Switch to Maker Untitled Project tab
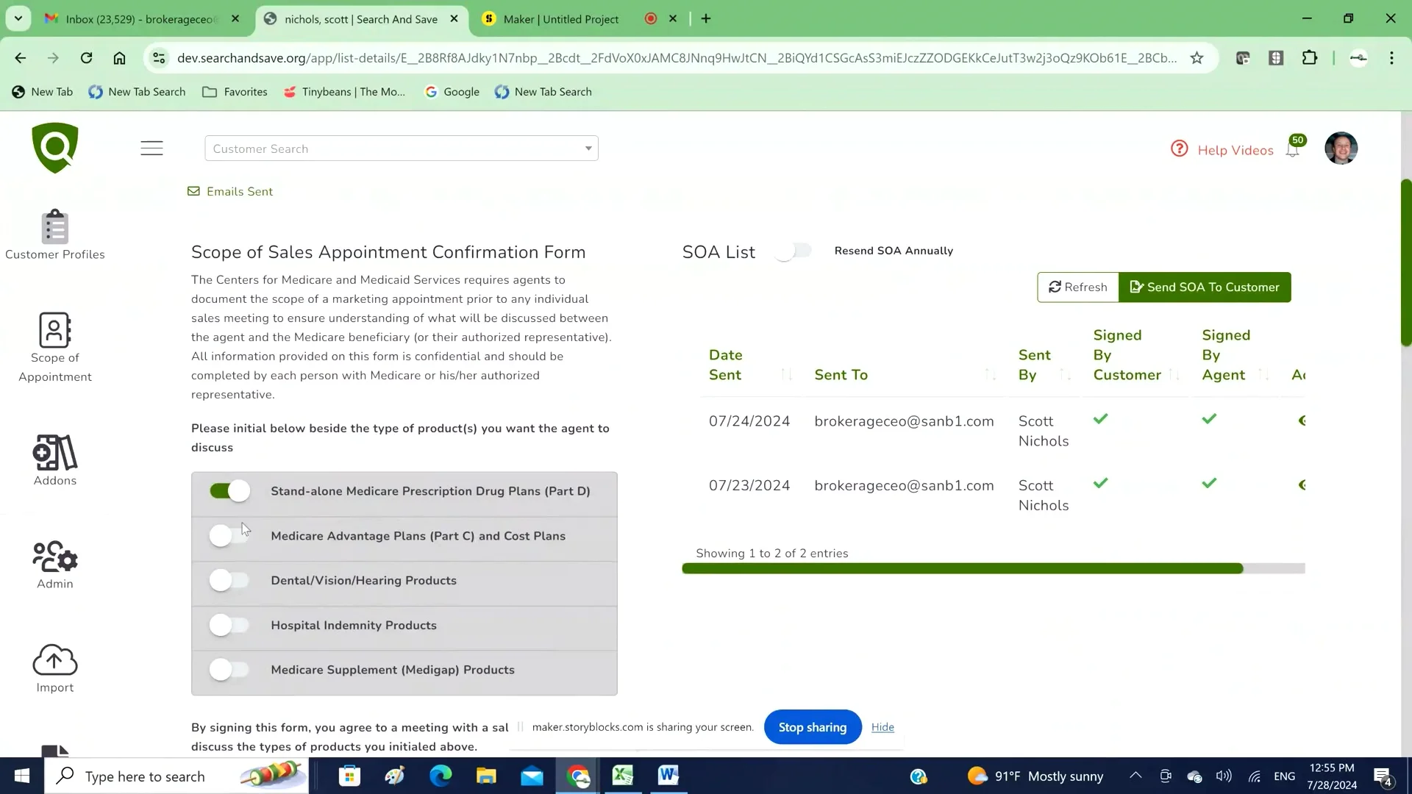This screenshot has height=794, width=1412. pos(560,19)
